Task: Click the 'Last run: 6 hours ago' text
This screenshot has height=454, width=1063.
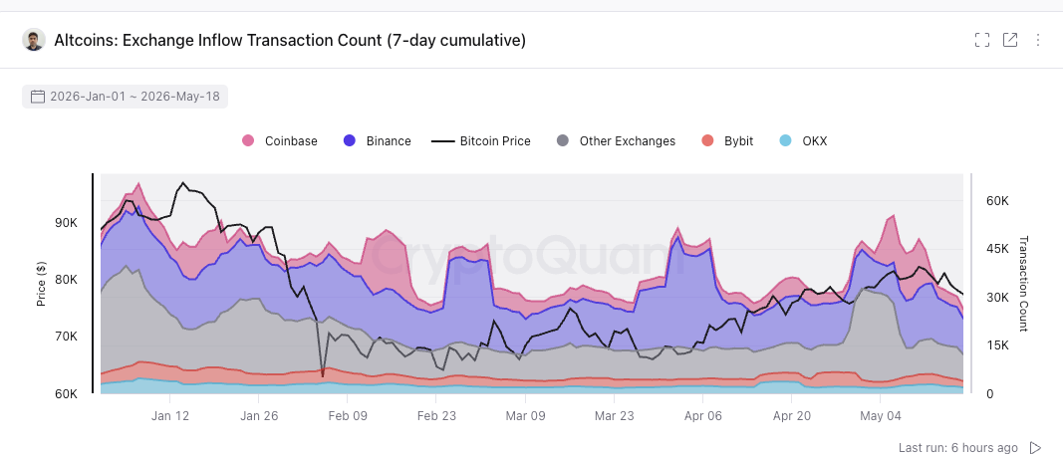Action: click(958, 447)
